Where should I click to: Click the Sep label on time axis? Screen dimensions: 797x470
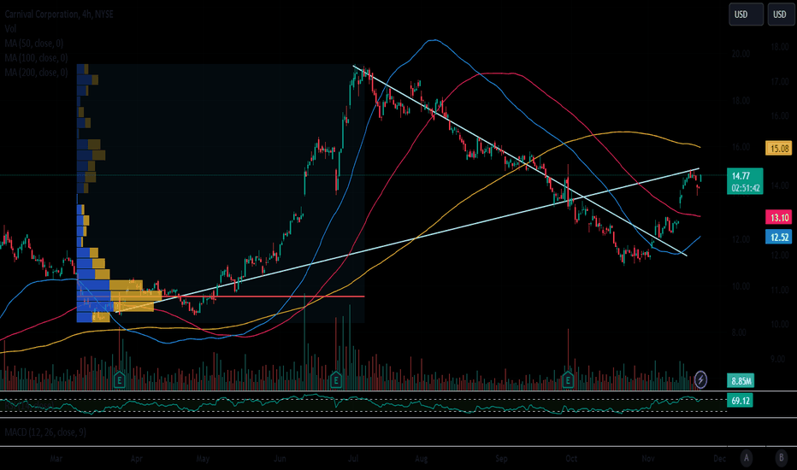pyautogui.click(x=501, y=458)
